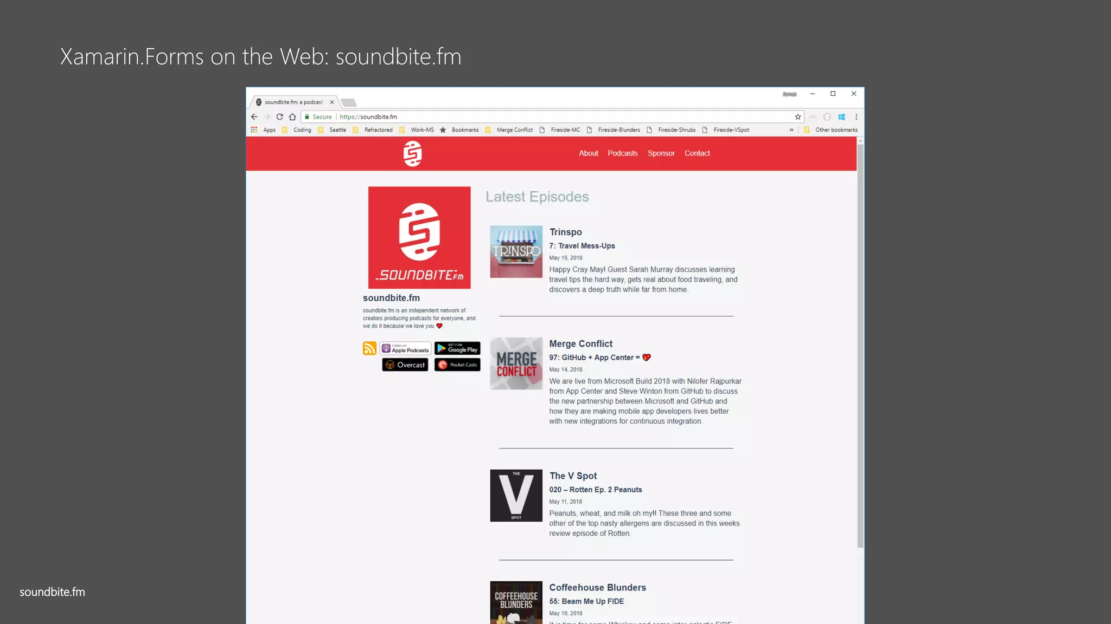Click the soundbite.fm heading under logo
The image size is (1111, 624).
[x=391, y=298]
